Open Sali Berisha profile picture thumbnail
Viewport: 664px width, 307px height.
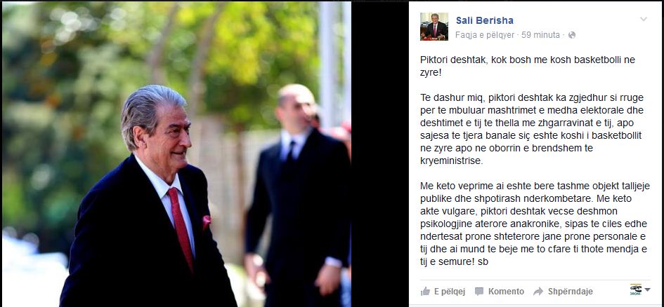[x=434, y=27]
